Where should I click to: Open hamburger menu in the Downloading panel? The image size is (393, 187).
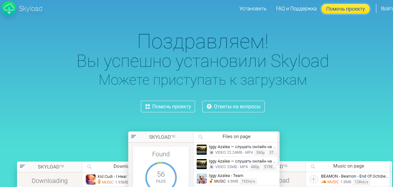tap(22, 166)
